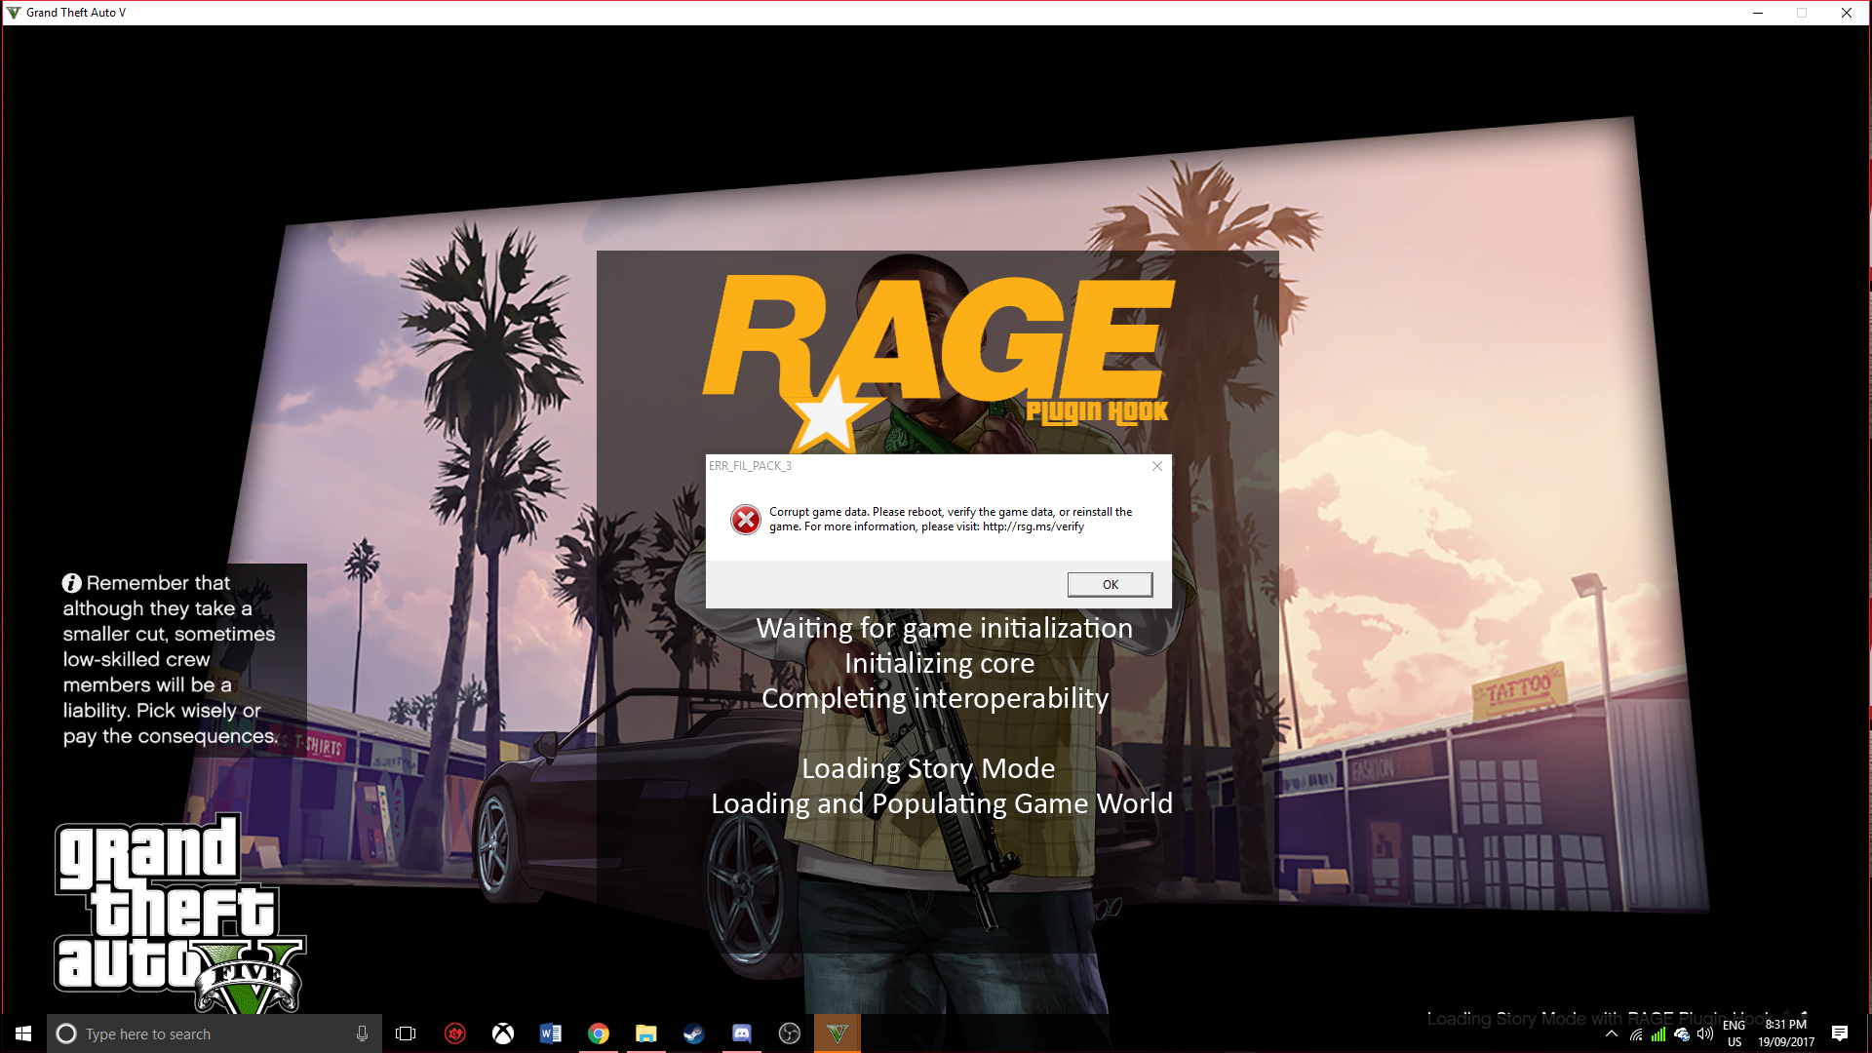The image size is (1872, 1053).
Task: Open Task View from the taskbar
Action: 406,1033
